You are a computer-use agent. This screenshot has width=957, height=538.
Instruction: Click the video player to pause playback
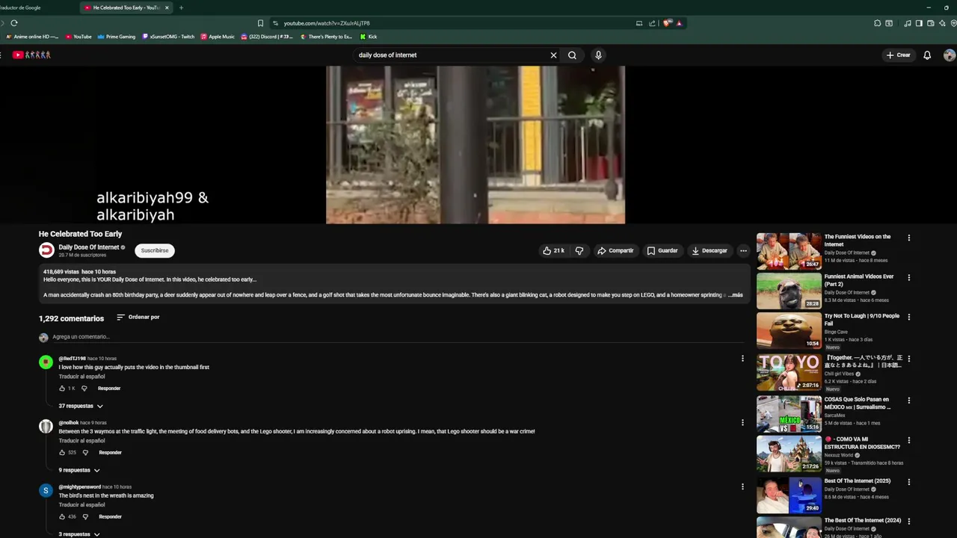[476, 145]
